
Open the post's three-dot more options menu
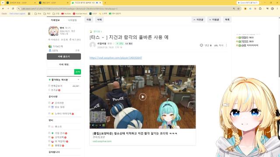coord(227,45)
